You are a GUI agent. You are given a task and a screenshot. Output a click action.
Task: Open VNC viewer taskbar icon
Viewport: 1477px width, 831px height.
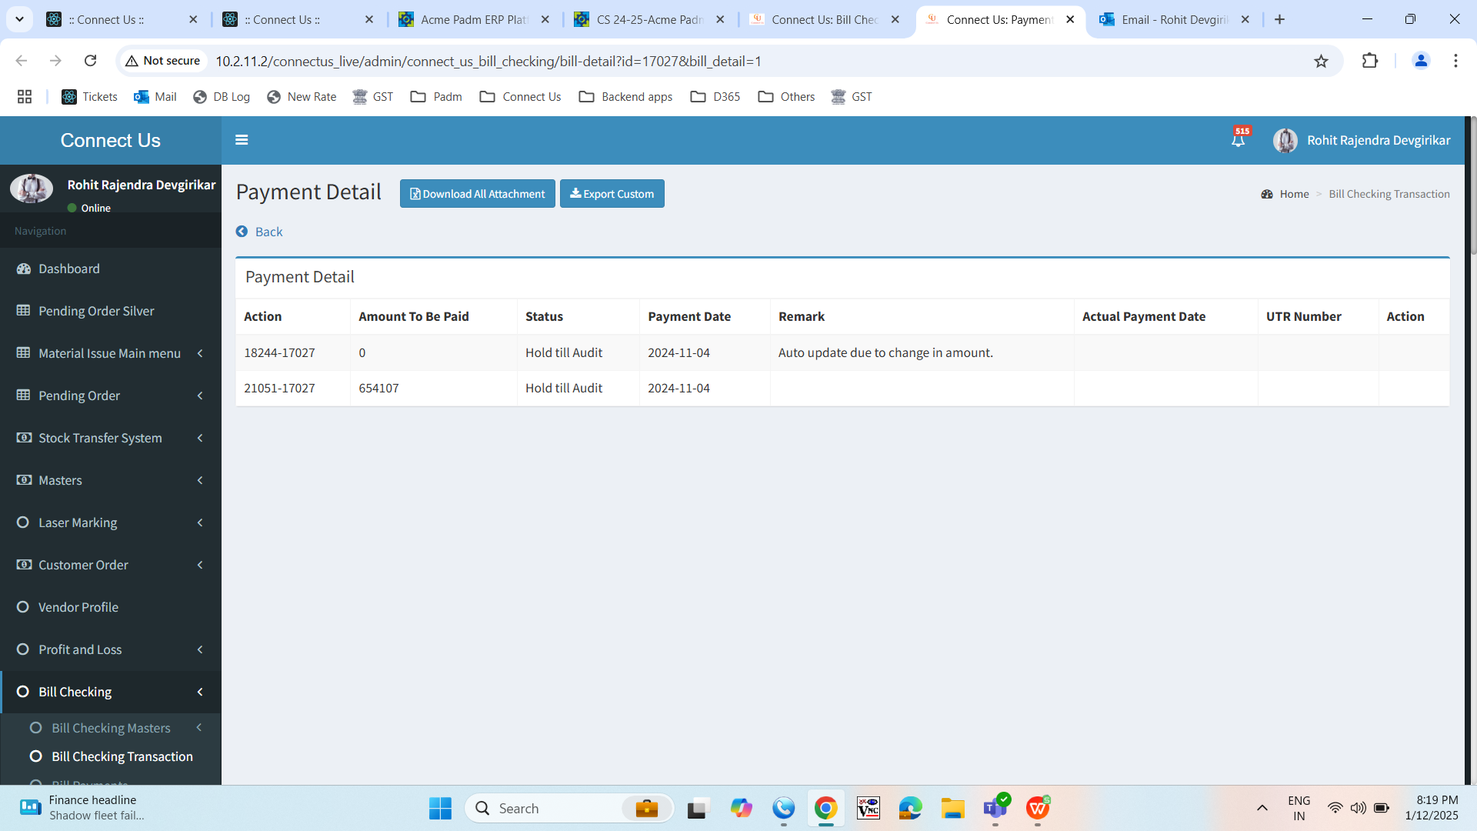pos(869,808)
